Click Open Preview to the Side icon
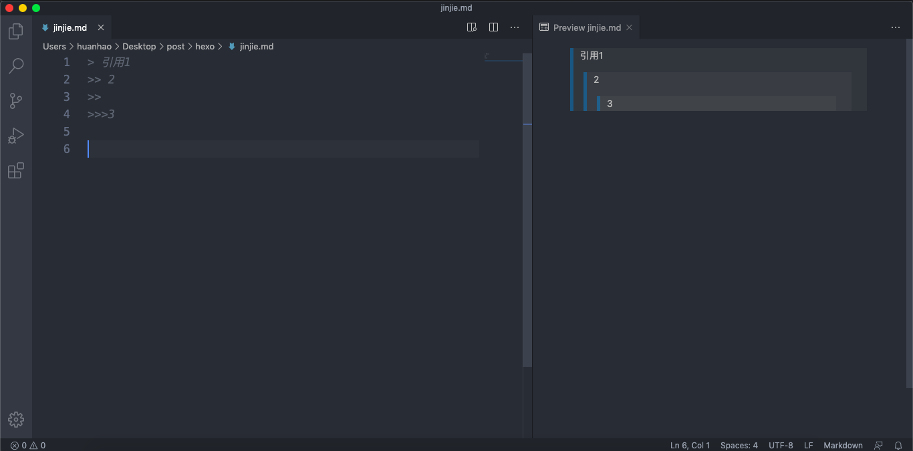Screen dimensions: 913x451 pyautogui.click(x=472, y=27)
